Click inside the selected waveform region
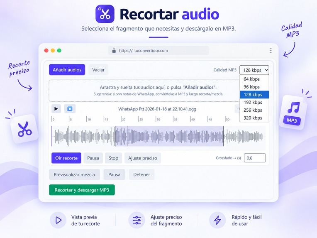This screenshot has height=238, width=317. tap(169, 136)
